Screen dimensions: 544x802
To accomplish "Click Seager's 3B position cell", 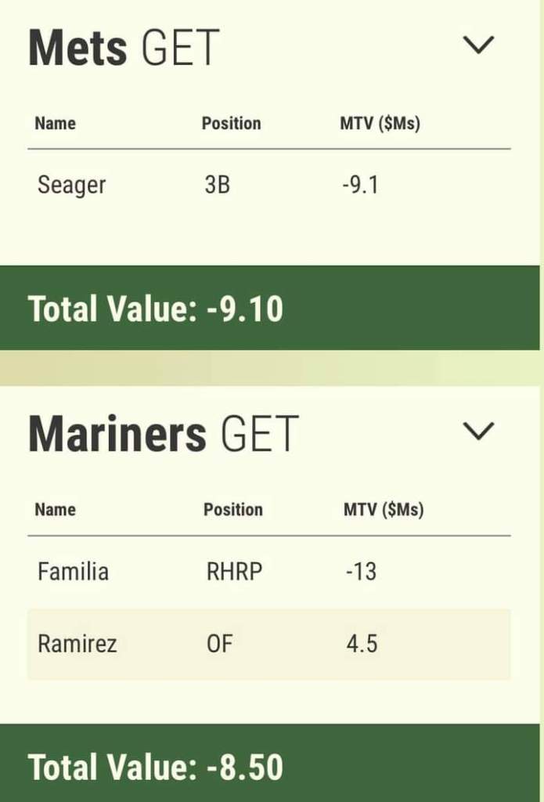I will point(216,186).
